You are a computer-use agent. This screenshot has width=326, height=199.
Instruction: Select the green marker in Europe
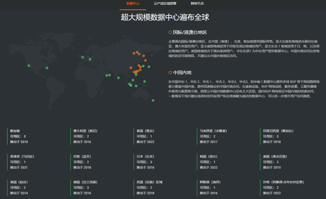[83, 57]
